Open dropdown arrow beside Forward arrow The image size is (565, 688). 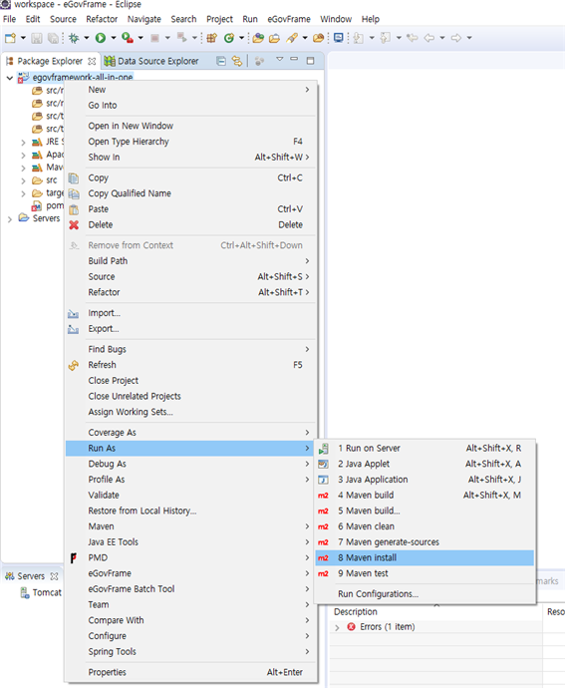pyautogui.click(x=469, y=38)
